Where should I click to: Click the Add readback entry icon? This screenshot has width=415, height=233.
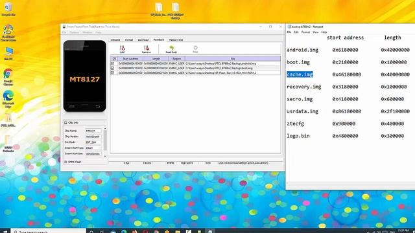(122, 48)
